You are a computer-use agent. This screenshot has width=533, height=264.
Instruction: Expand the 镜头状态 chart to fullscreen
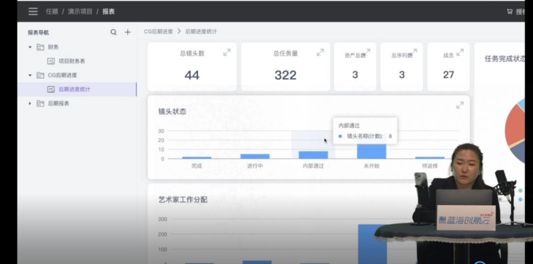(x=460, y=105)
